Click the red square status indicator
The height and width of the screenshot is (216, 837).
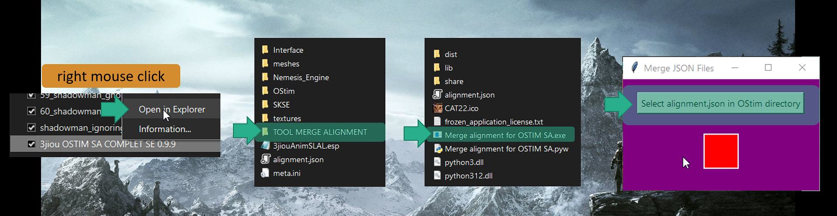pos(720,151)
